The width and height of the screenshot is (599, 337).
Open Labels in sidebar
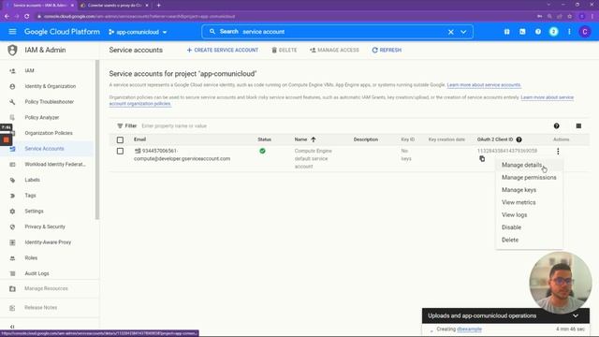(32, 180)
